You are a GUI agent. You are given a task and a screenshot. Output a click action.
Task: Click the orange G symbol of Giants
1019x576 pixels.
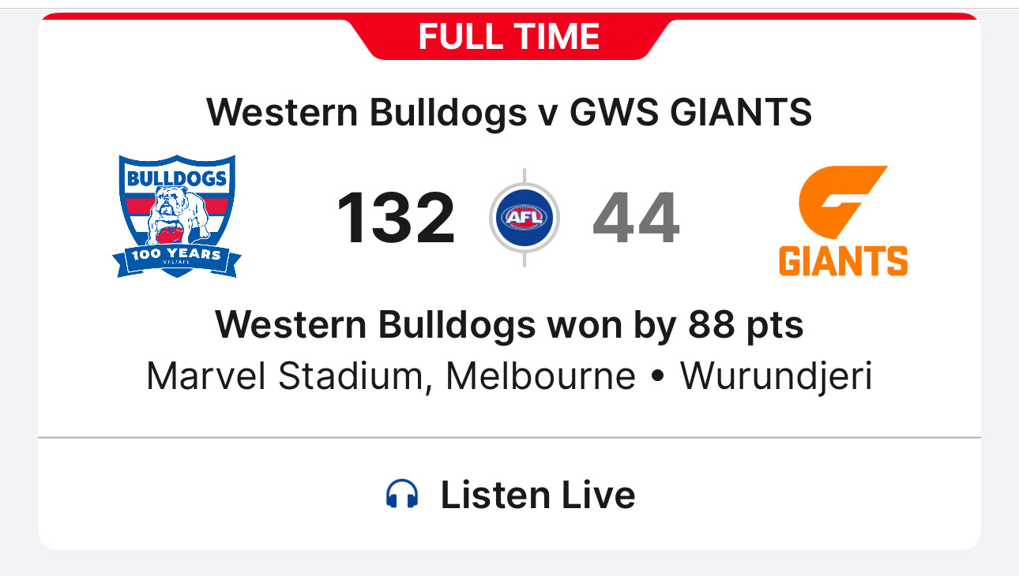click(x=843, y=202)
